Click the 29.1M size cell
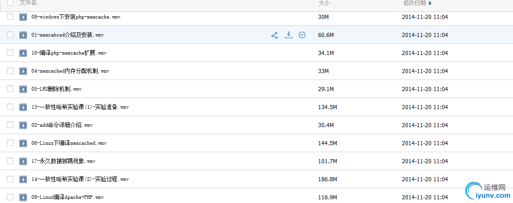The image size is (513, 203). pos(326,89)
